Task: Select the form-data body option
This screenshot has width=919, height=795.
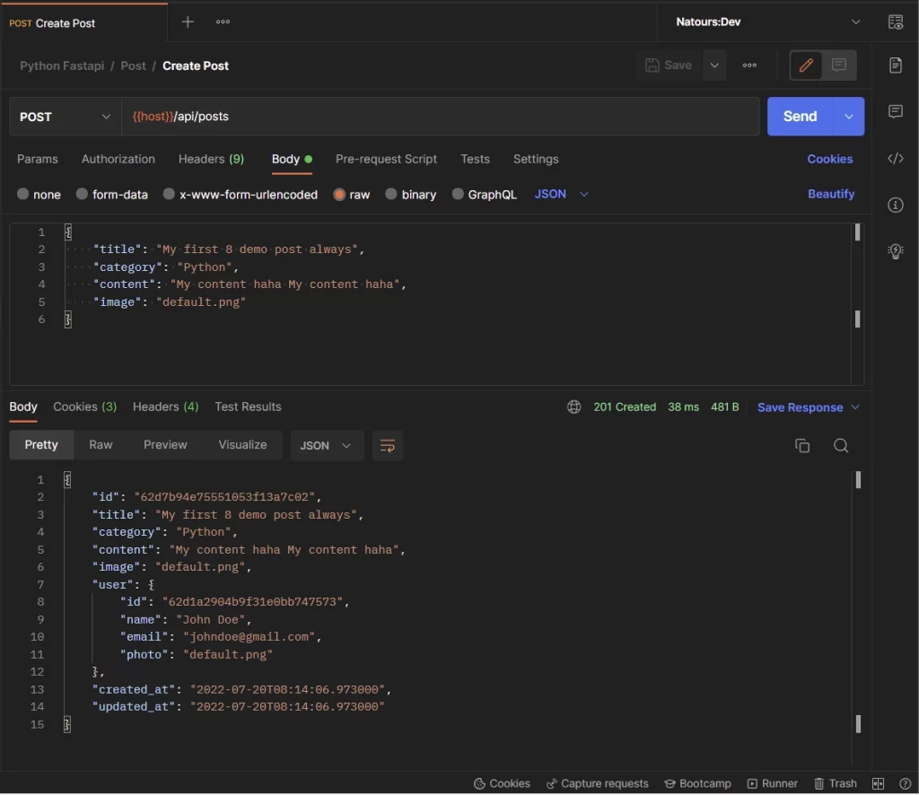Action: tap(111, 194)
